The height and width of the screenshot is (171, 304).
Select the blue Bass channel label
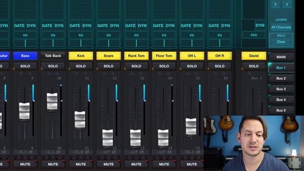pyautogui.click(x=25, y=56)
